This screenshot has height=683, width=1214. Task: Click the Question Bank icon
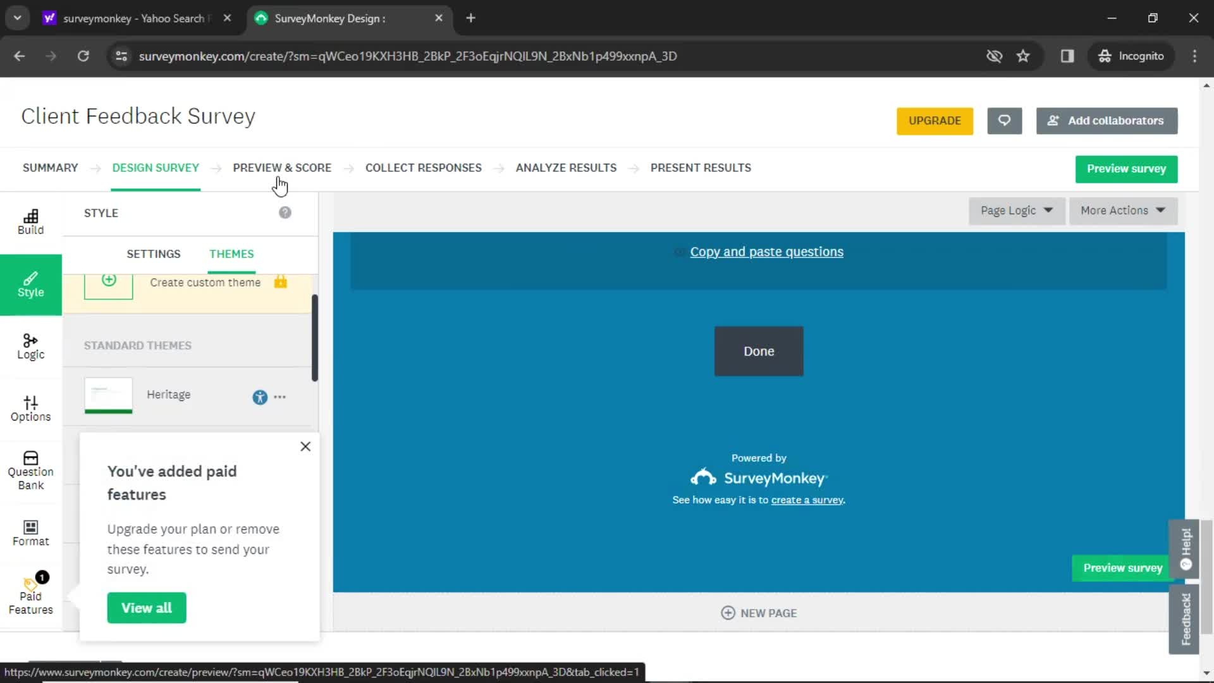point(30,469)
